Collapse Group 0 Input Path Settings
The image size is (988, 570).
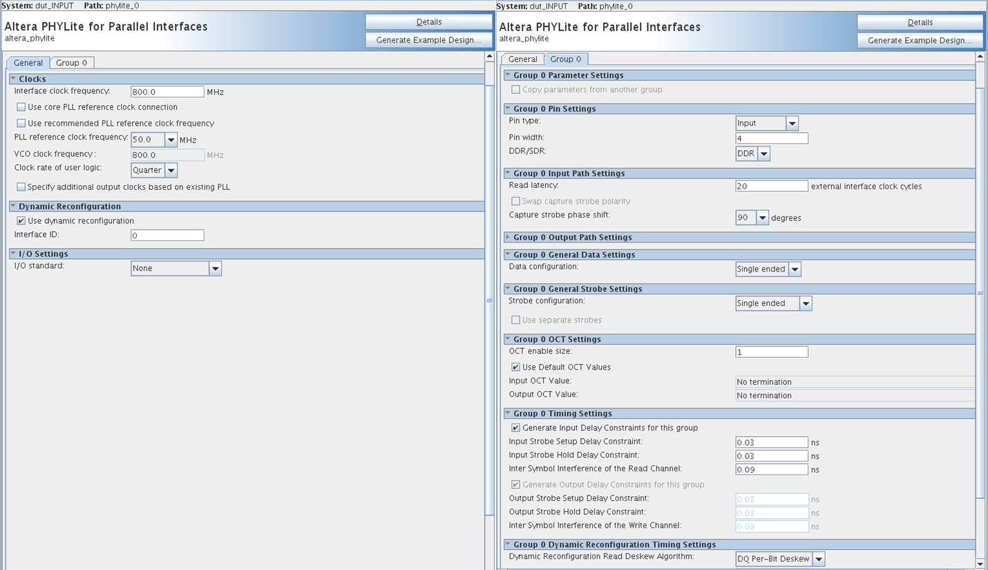508,173
